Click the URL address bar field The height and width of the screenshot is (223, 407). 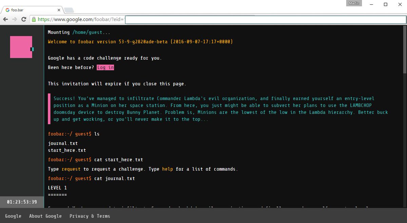coord(218,20)
